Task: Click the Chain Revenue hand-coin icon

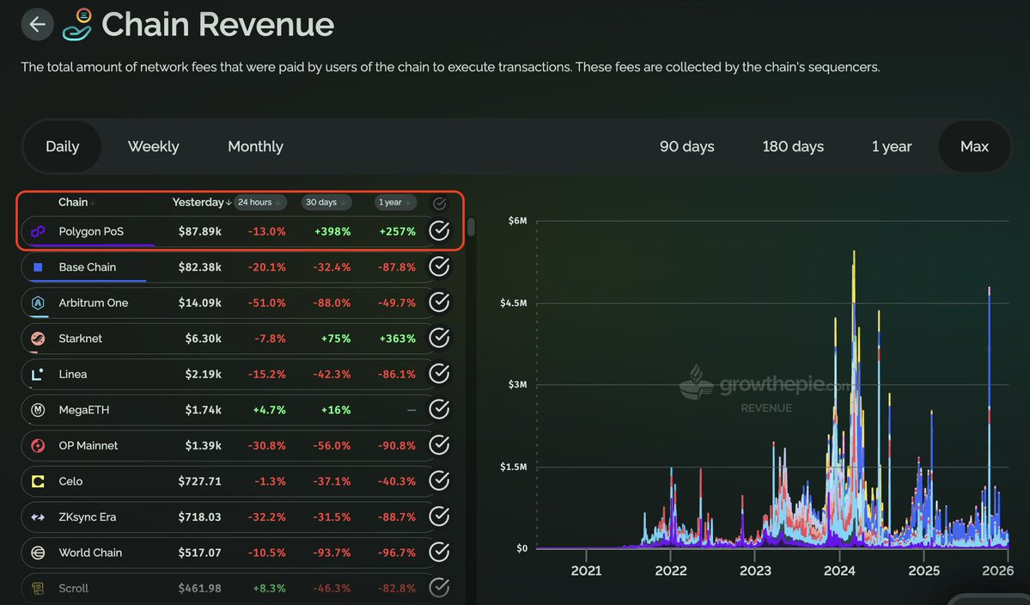Action: point(77,24)
